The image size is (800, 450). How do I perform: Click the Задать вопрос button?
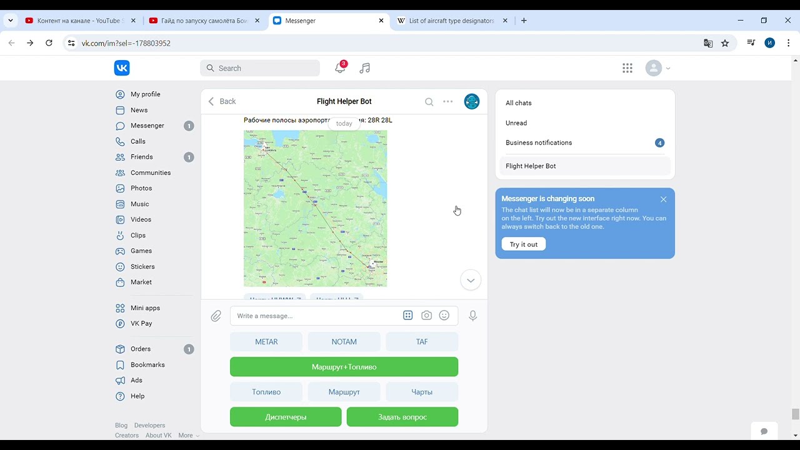(x=402, y=417)
